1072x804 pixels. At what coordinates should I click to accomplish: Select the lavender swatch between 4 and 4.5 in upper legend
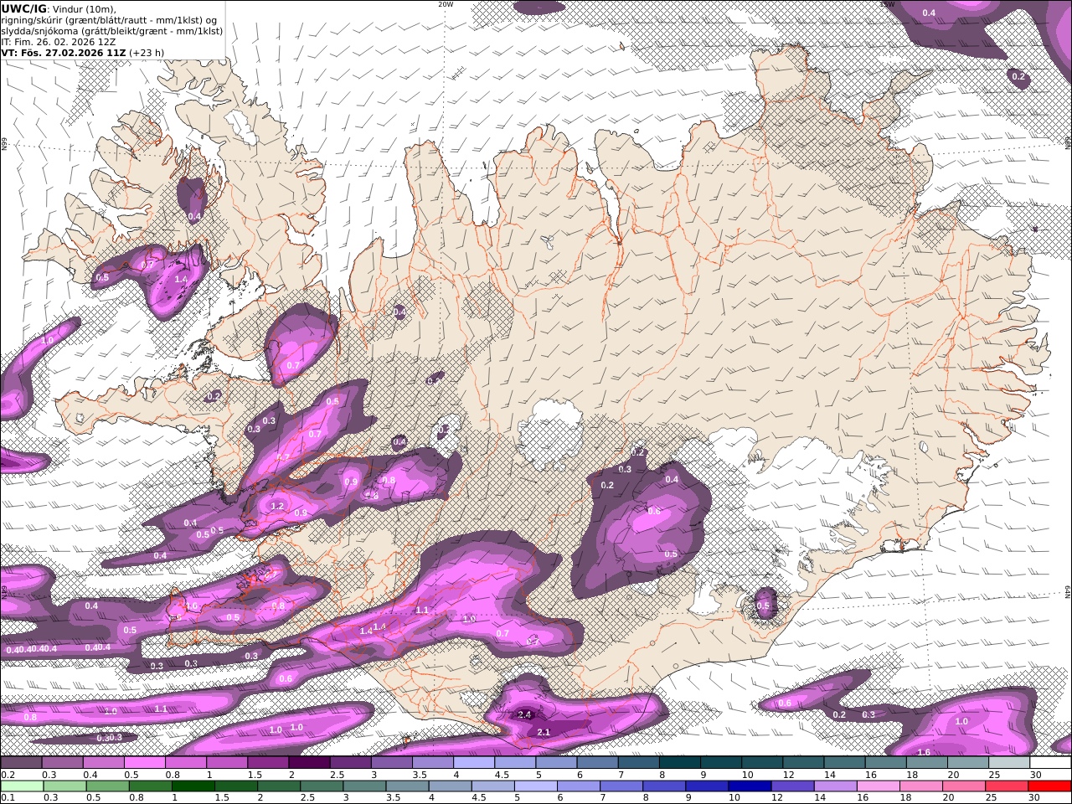[x=473, y=763]
